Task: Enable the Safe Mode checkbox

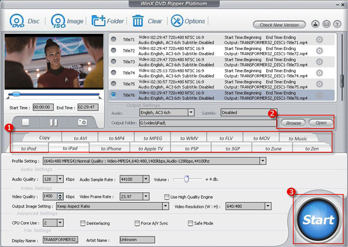Action: click(190, 223)
